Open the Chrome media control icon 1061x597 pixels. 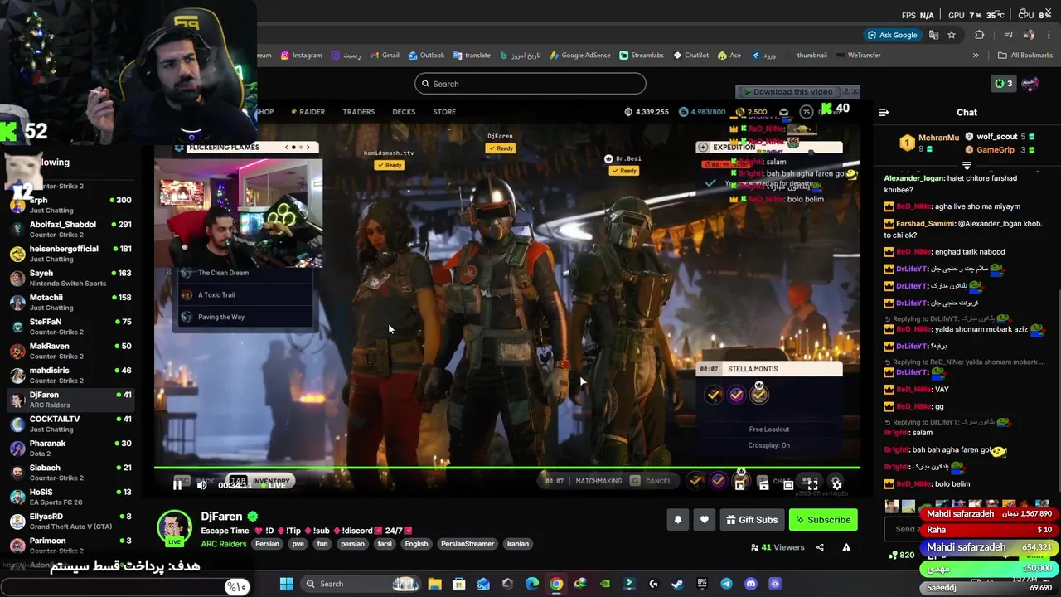click(x=1009, y=35)
